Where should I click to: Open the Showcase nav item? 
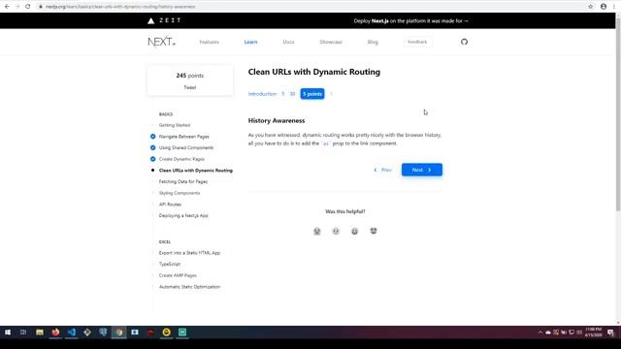pyautogui.click(x=331, y=42)
